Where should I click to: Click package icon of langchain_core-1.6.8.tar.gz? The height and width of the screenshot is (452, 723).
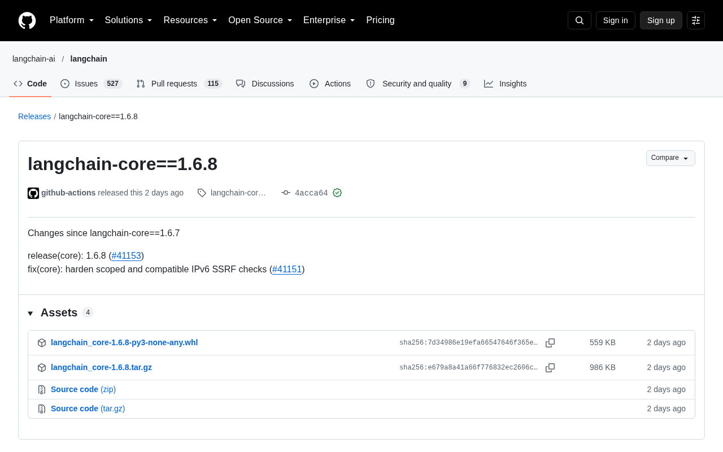click(x=42, y=368)
